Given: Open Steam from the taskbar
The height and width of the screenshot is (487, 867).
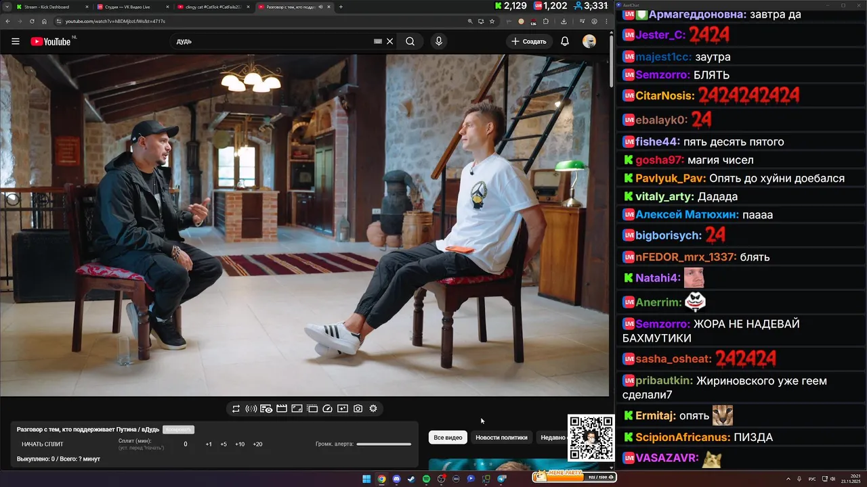Looking at the screenshot, I should 411,479.
